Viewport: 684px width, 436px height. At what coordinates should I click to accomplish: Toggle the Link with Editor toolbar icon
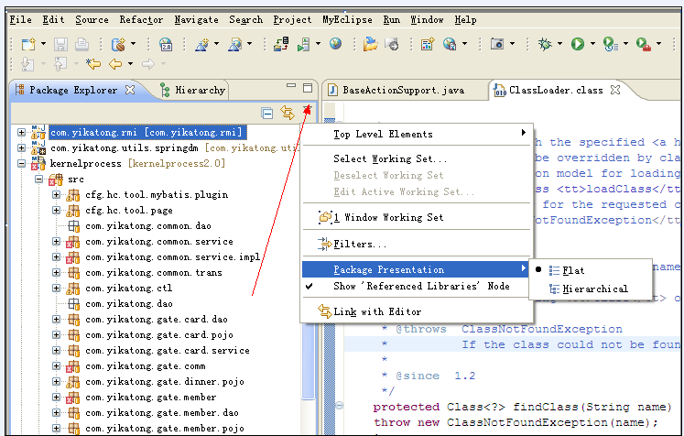point(288,114)
